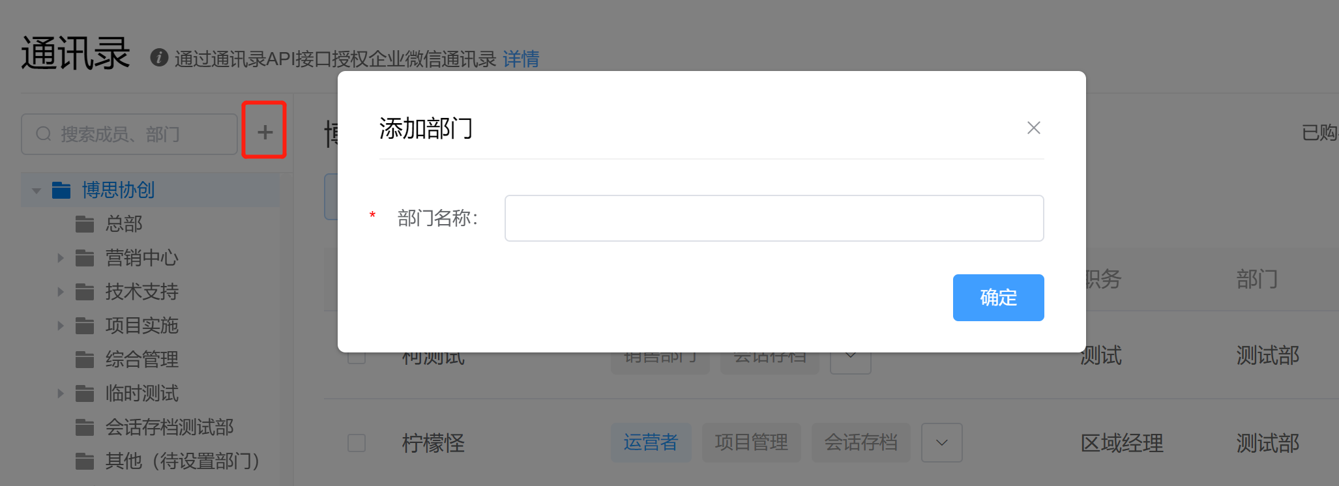Close the 添加部门 dialog

[1033, 128]
